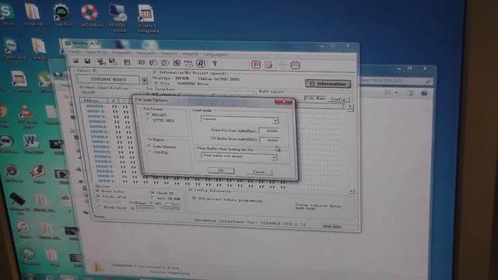Image resolution: width=498 pixels, height=280 pixels.
Task: Close the File load Options dialog
Action: (x=283, y=102)
